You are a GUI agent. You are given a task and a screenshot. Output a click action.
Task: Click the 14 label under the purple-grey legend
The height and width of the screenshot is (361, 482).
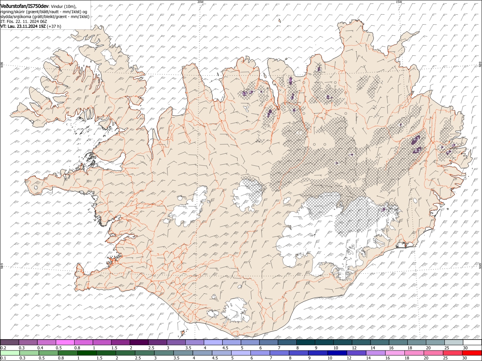372,347
